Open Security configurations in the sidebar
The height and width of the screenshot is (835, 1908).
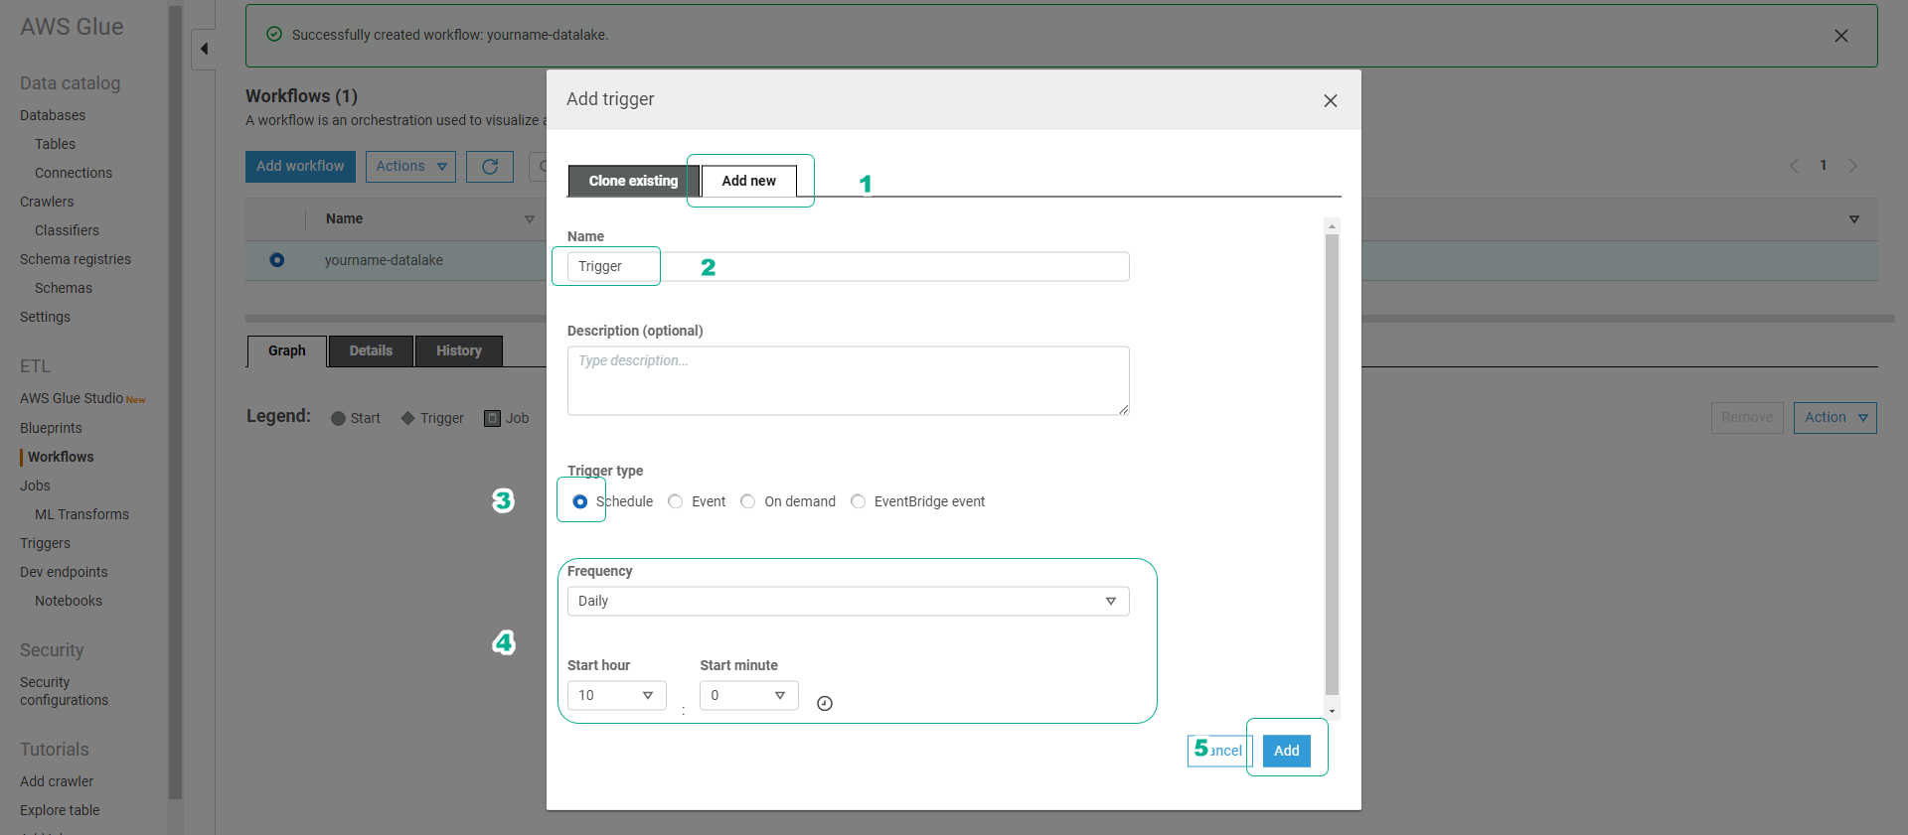(x=64, y=692)
